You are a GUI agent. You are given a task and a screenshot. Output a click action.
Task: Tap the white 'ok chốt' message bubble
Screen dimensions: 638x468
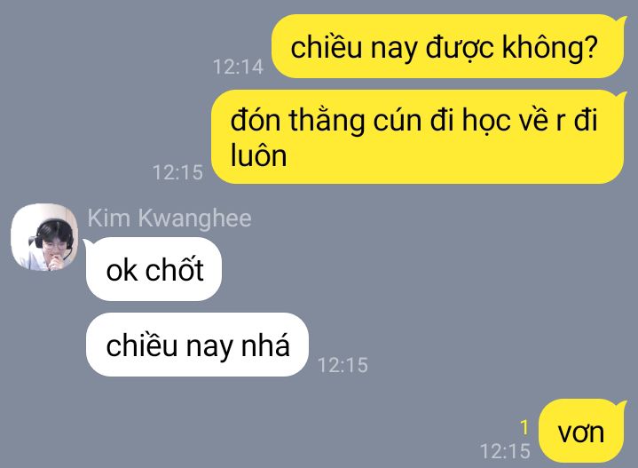[154, 269]
